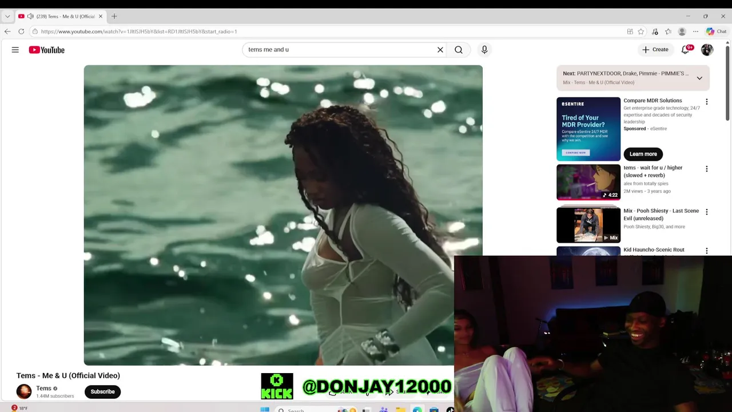Image resolution: width=732 pixels, height=412 pixels.
Task: Click the eSentire ad thumbnail
Action: pyautogui.click(x=588, y=129)
